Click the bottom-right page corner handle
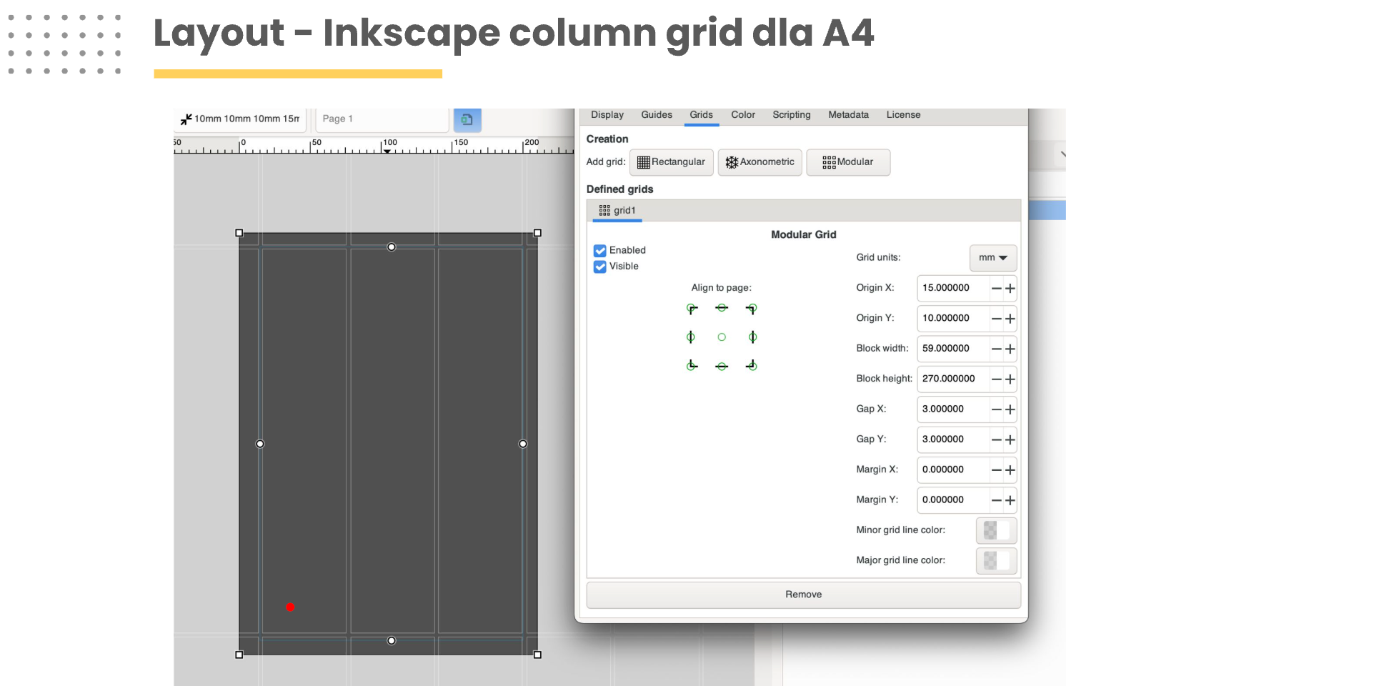Viewport: 1399px width, 686px height. tap(538, 655)
